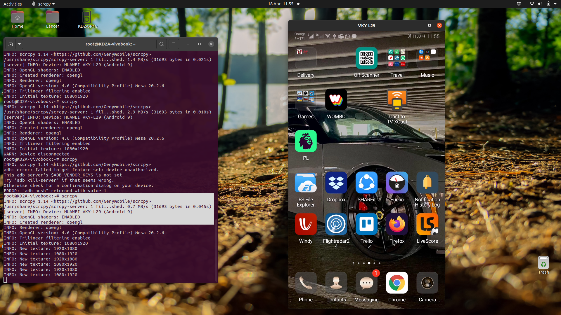Open the Contacts app
The height and width of the screenshot is (315, 561).
click(x=336, y=283)
